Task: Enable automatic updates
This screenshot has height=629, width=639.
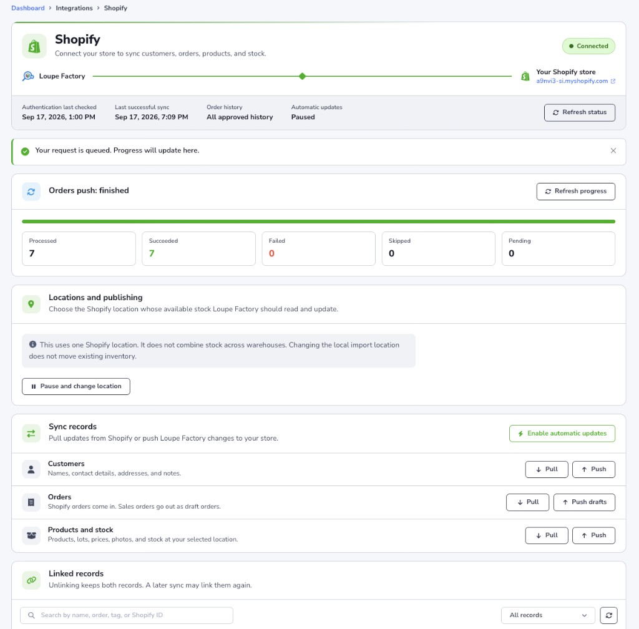Action: tap(562, 434)
